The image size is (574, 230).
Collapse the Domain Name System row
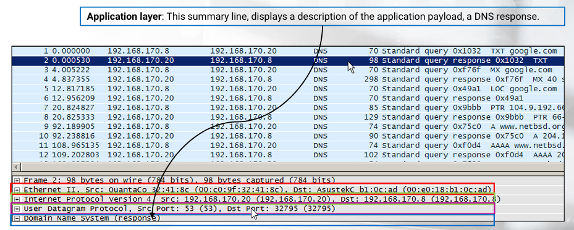17,218
